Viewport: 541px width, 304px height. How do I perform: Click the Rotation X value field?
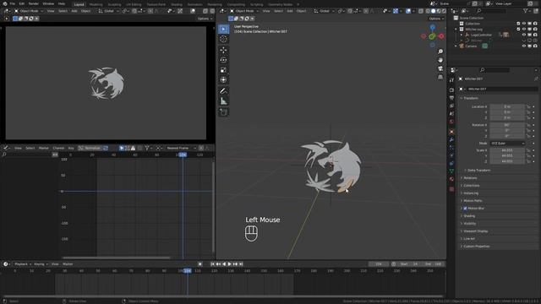click(507, 125)
